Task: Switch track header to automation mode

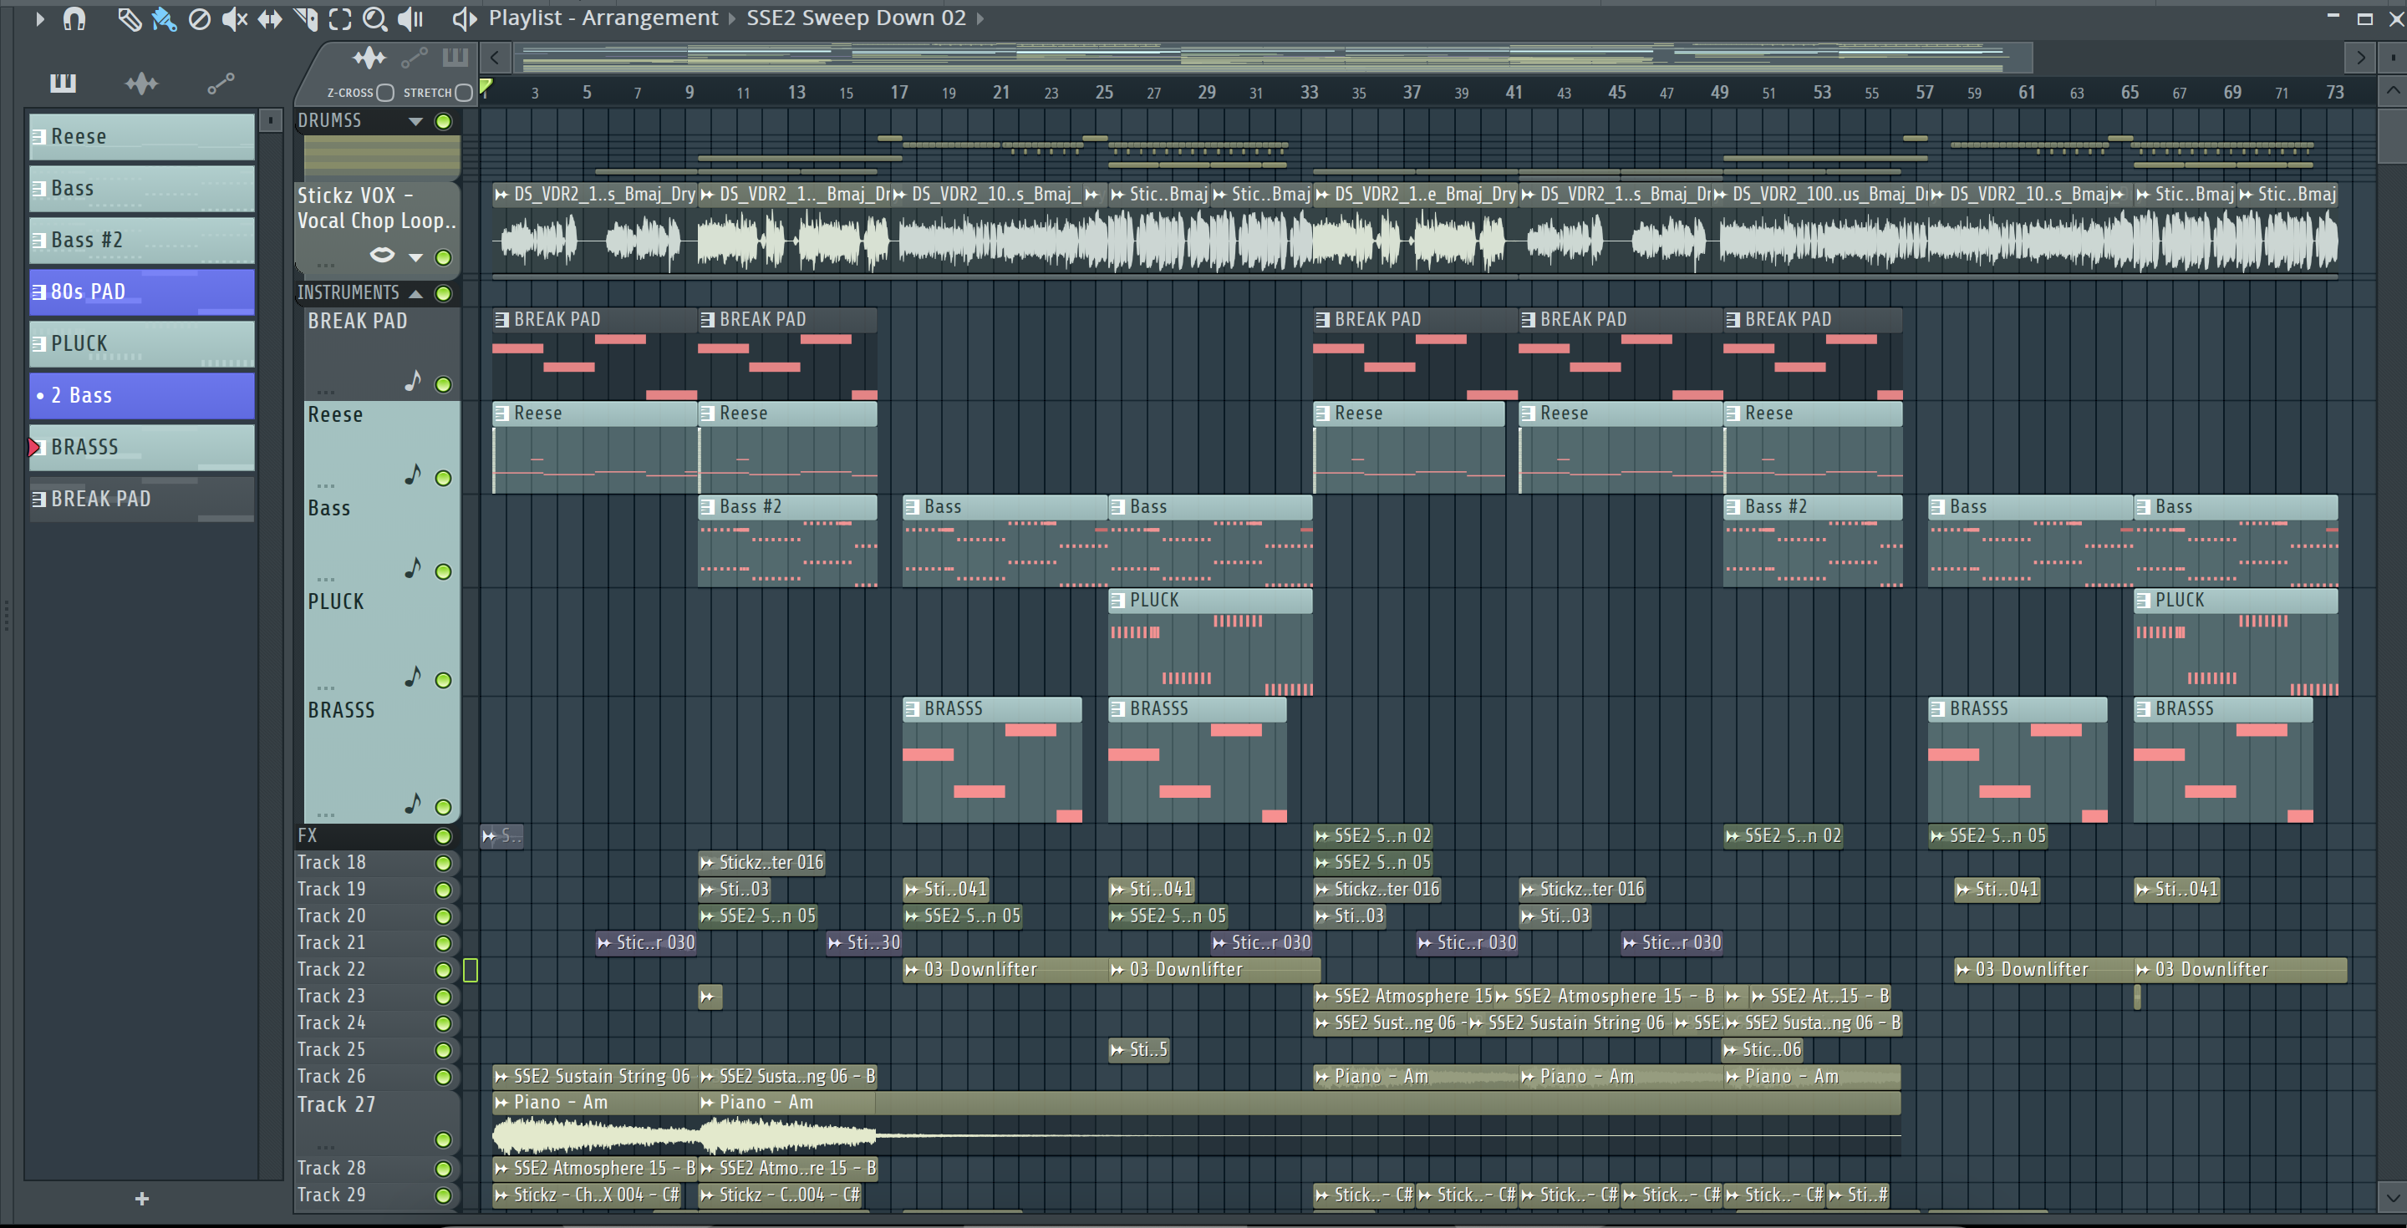Action: point(414,58)
